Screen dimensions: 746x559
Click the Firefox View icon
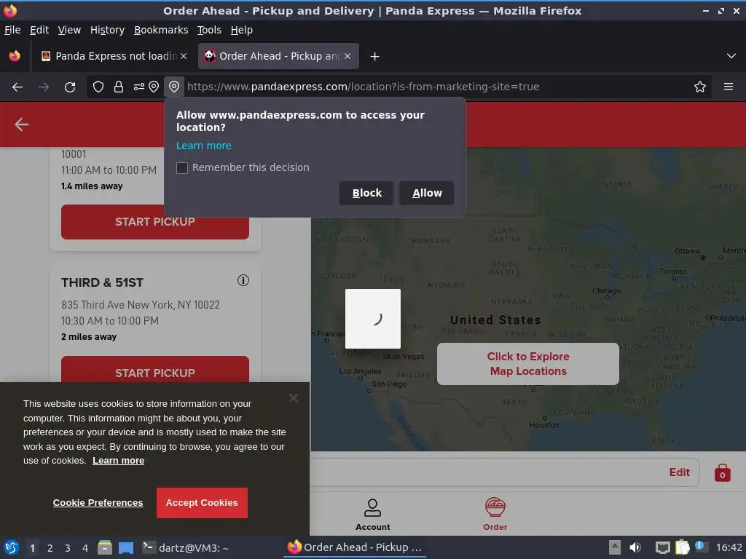pos(15,56)
